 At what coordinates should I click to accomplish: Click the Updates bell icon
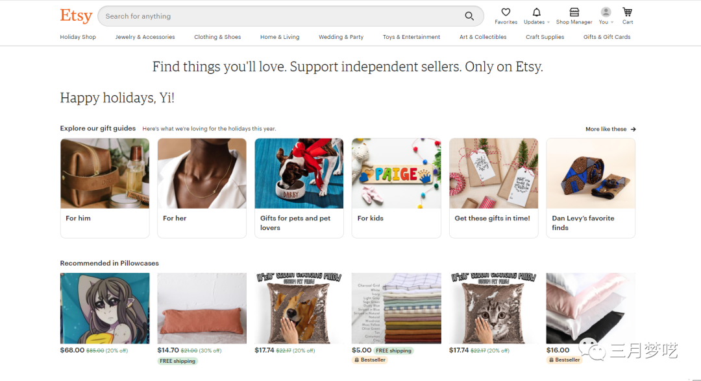tap(536, 12)
